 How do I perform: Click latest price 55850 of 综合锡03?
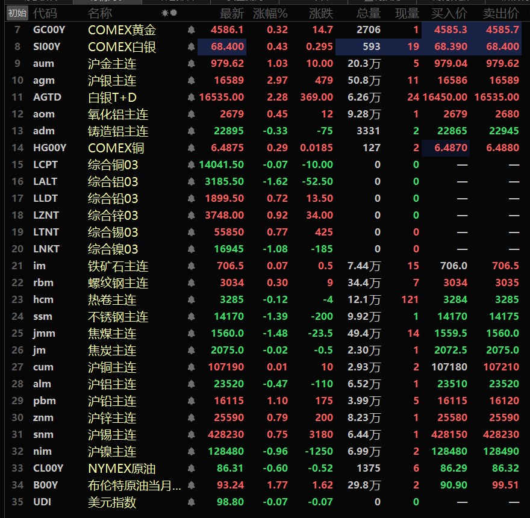pyautogui.click(x=229, y=232)
